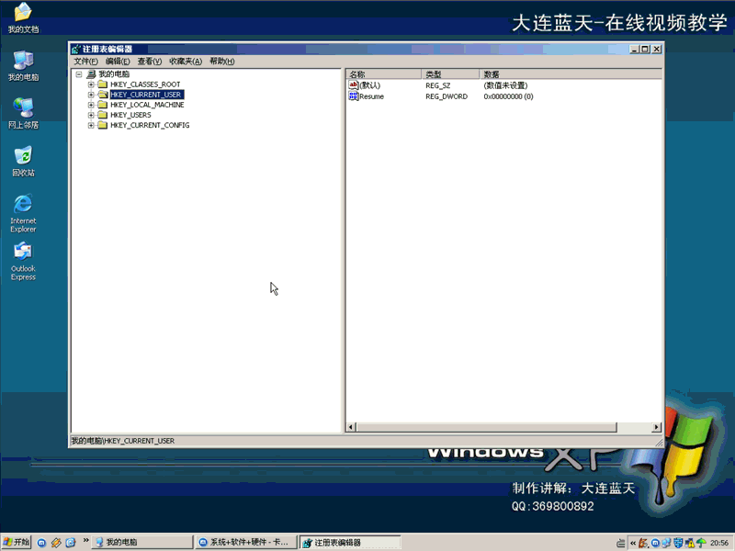This screenshot has width=735, height=551.
Task: Select the Resume value name
Action: [x=372, y=96]
